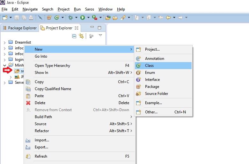Maximize the Project Explorer panel
This screenshot has width=249, height=164.
tap(99, 28)
